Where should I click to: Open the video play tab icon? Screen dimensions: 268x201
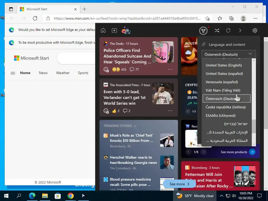[114, 30]
